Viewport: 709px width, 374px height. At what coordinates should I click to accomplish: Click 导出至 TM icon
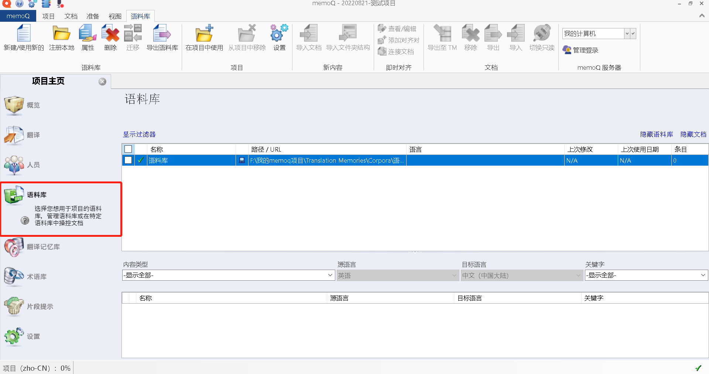pos(442,33)
